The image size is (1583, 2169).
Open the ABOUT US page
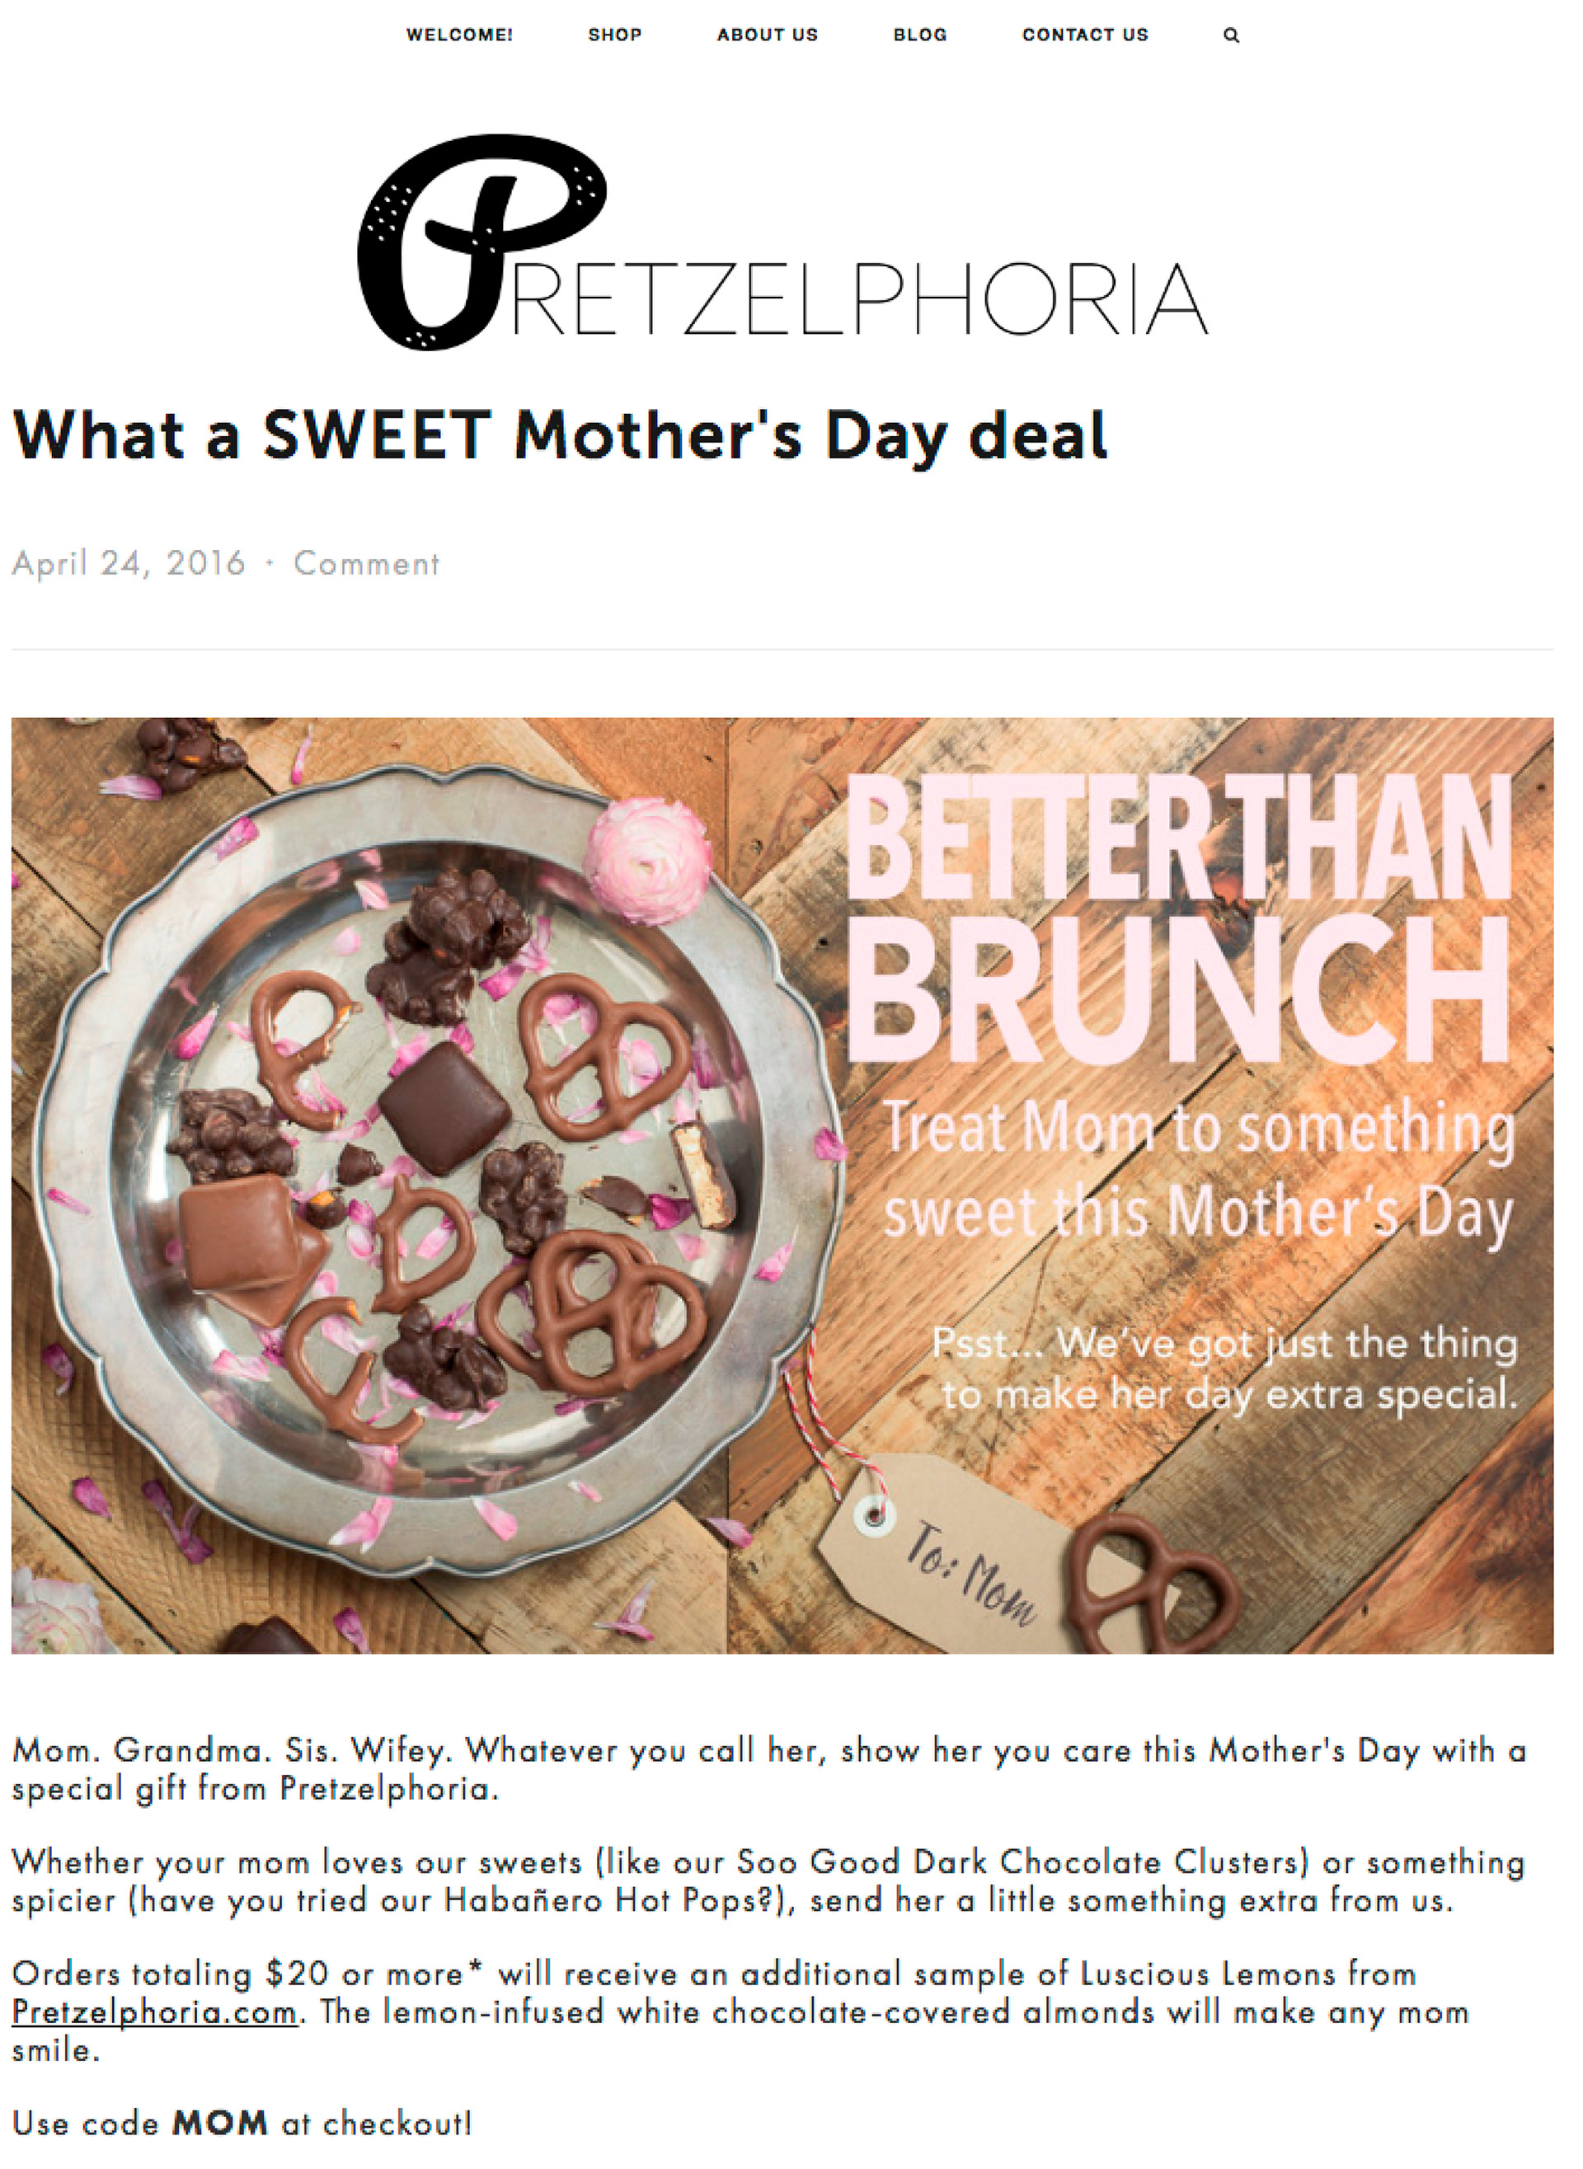(768, 35)
